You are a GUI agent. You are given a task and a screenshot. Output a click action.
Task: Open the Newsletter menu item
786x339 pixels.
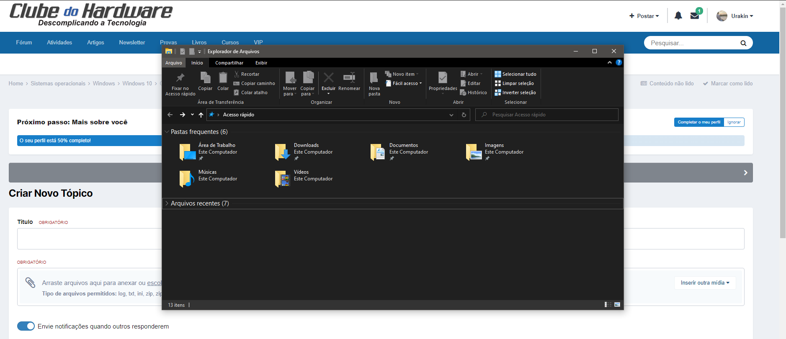(x=132, y=42)
